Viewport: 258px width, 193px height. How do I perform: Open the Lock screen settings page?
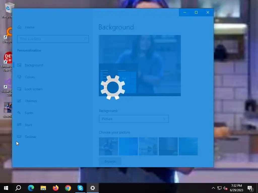coord(34,89)
